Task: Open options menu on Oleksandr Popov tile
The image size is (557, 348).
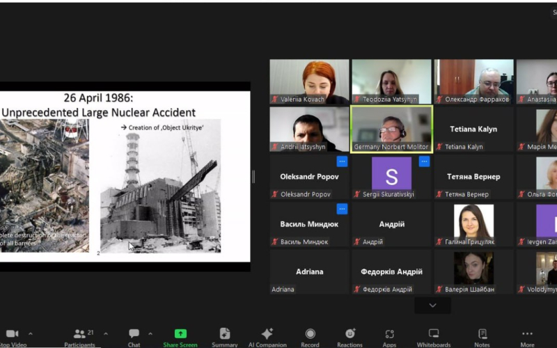Action: click(x=342, y=161)
